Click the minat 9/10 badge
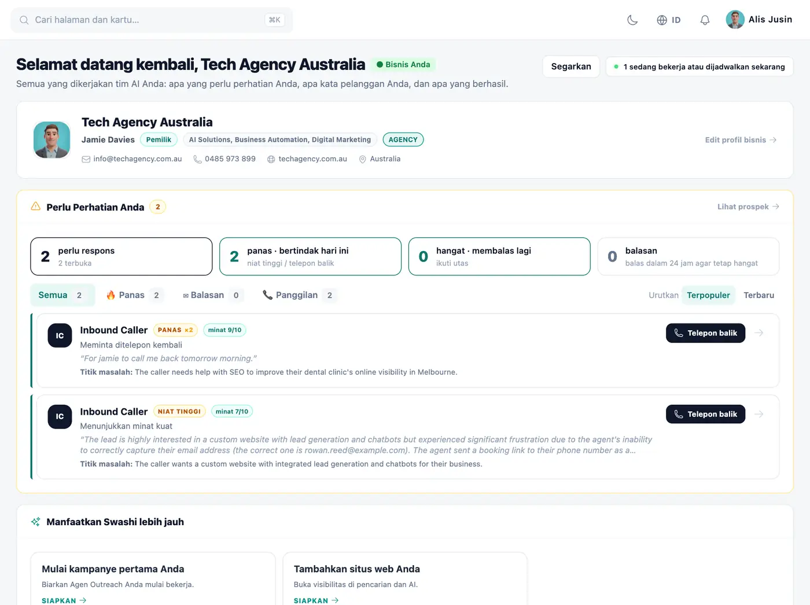 coord(224,330)
